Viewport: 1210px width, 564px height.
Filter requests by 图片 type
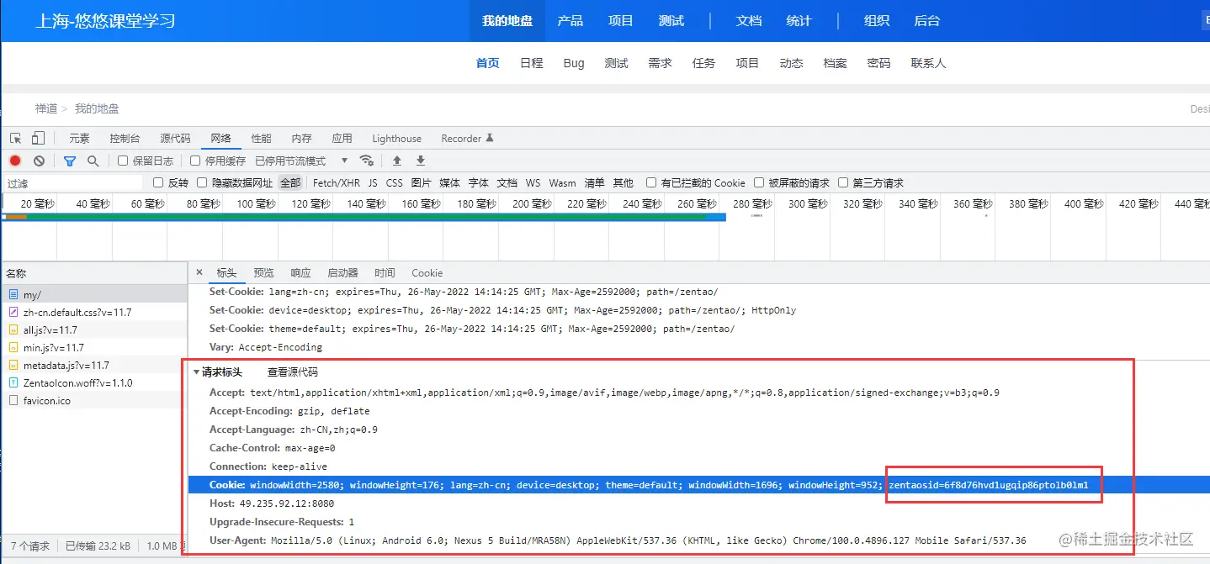[422, 182]
